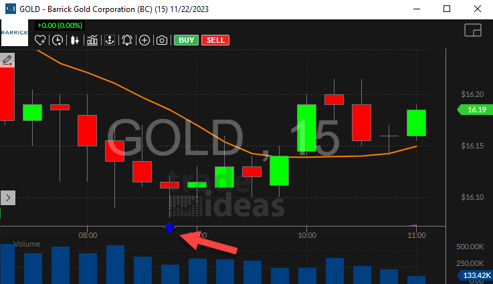Click the picture-in-picture icon at top right
Viewport: 493px width, 284px height.
pyautogui.click(x=473, y=31)
